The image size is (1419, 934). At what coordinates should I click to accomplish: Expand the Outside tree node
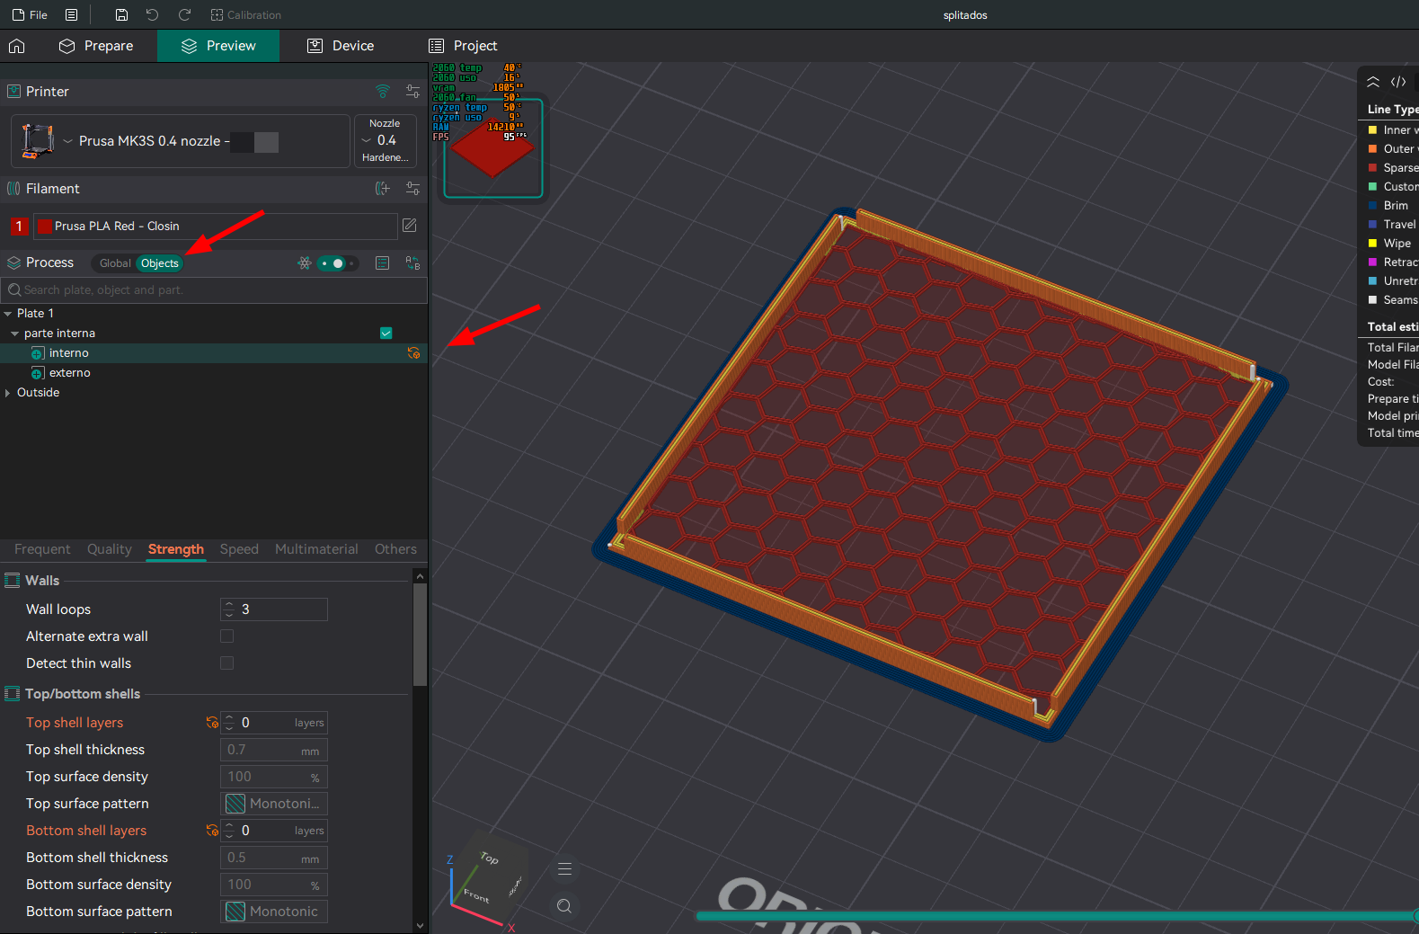pos(8,393)
